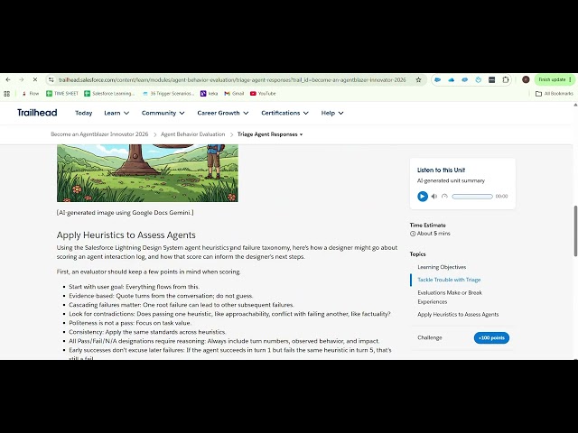
Task: Stop loading the page with the X button
Action: click(x=35, y=79)
